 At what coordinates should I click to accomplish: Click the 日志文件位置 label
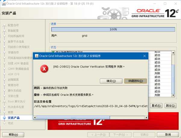(42, 102)
